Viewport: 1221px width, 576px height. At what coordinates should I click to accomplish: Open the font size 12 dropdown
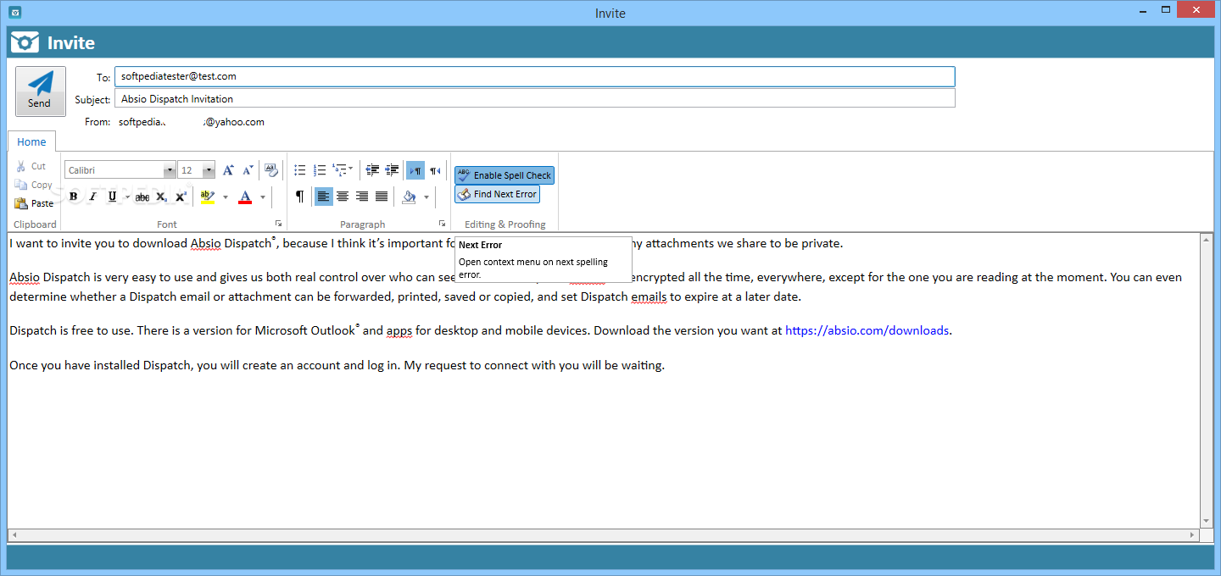[209, 170]
